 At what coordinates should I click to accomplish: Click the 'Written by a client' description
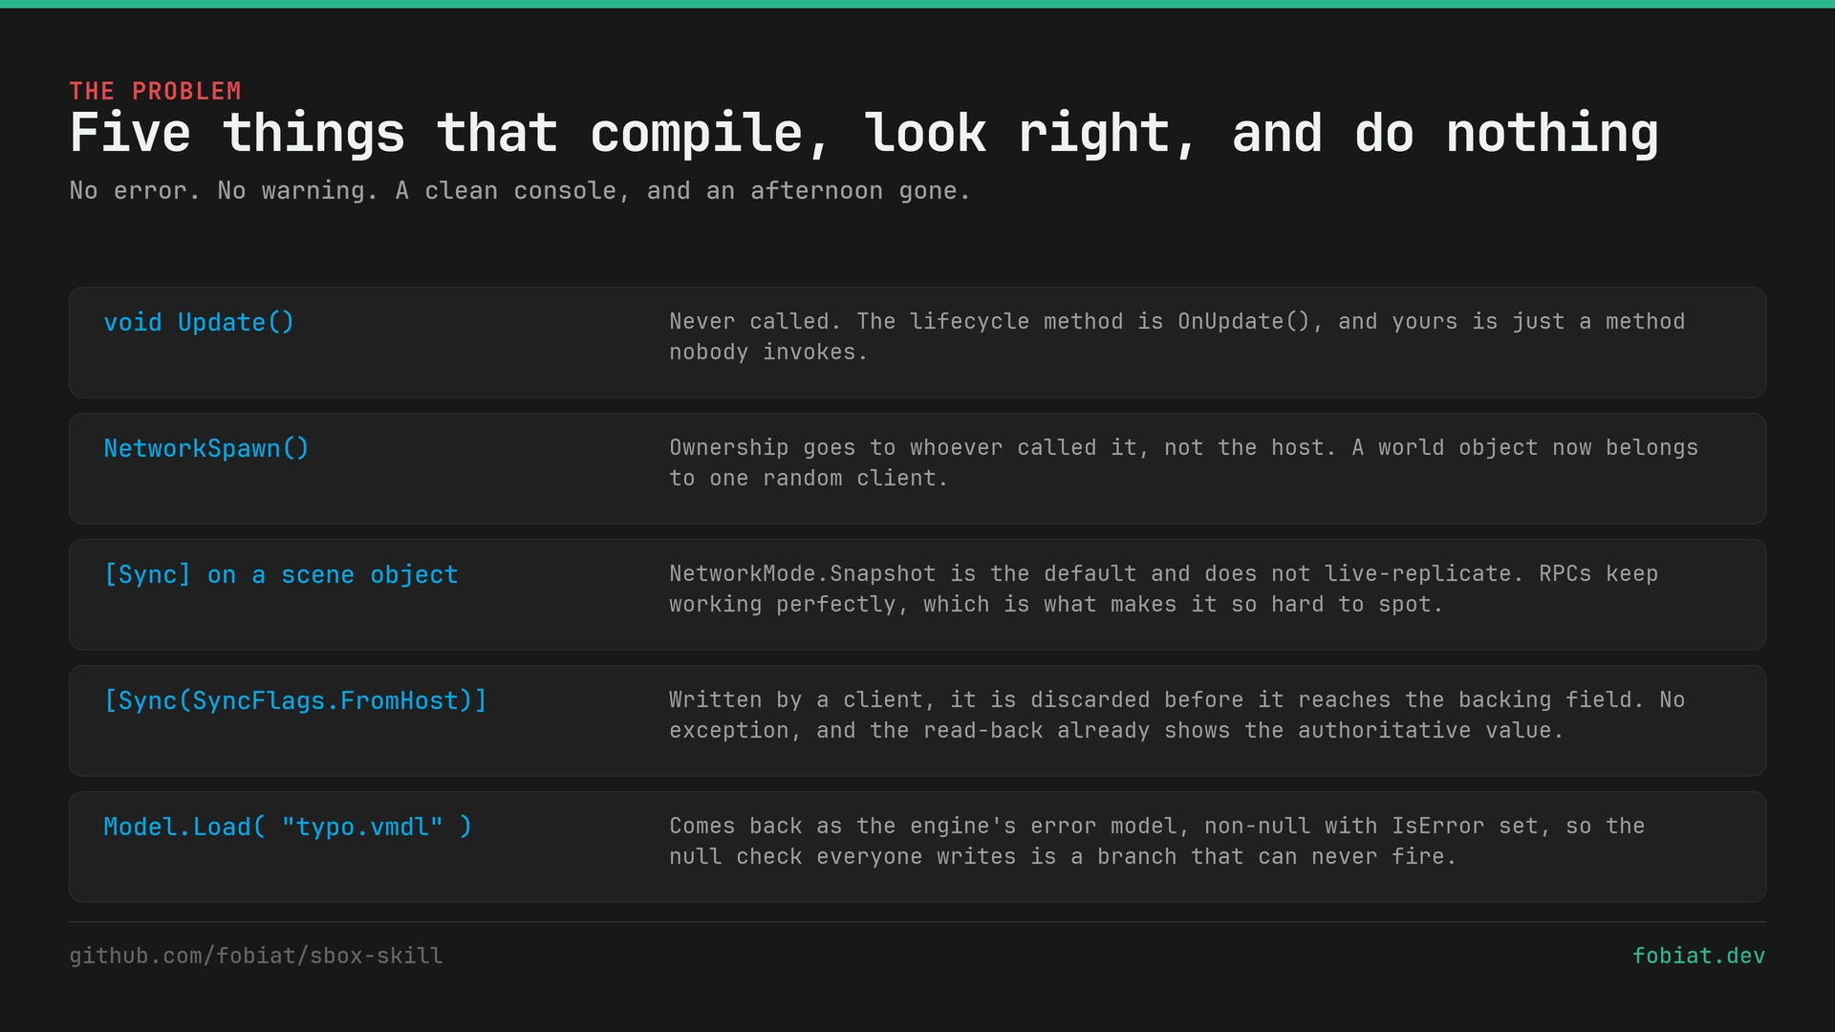[1177, 715]
